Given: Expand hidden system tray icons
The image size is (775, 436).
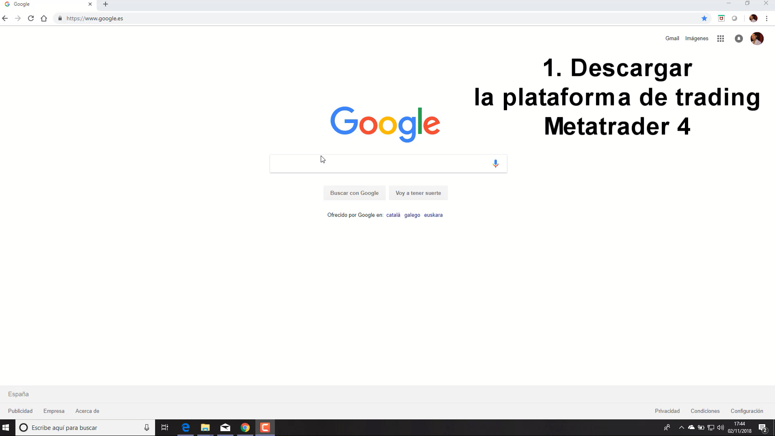Looking at the screenshot, I should tap(682, 427).
